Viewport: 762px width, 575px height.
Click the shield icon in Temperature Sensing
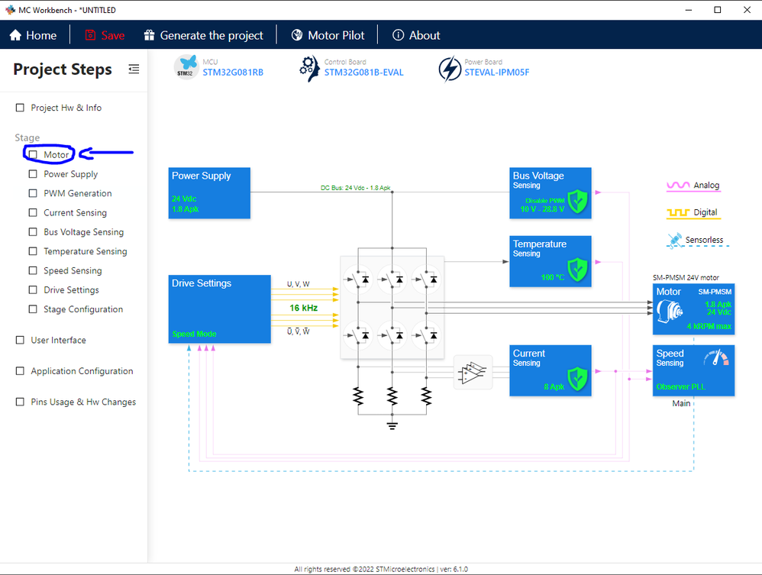[x=577, y=270]
